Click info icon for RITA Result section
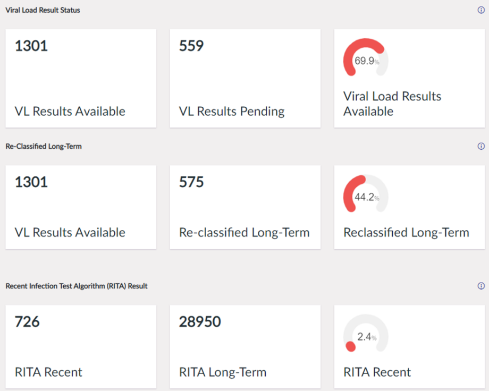Viewport: 489px width, 391px height. pos(481,286)
